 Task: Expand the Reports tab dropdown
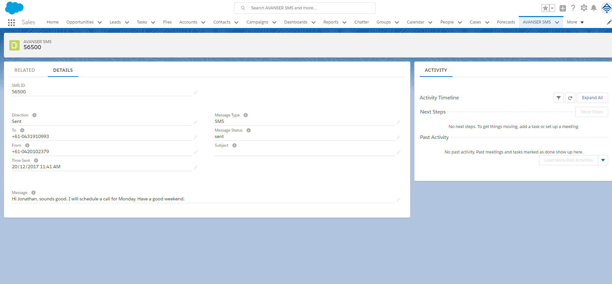coord(344,23)
